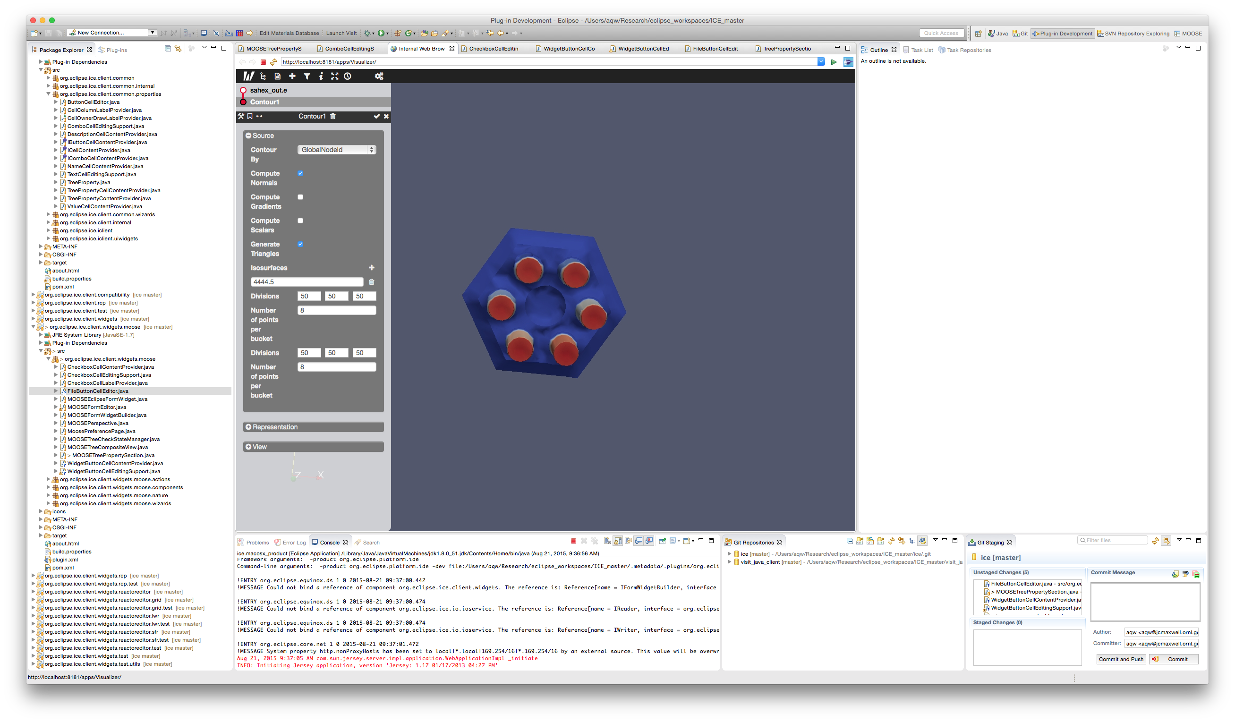Enable the Compute Gradients checkbox
Viewport: 1235px width, 722px height.
coord(300,197)
